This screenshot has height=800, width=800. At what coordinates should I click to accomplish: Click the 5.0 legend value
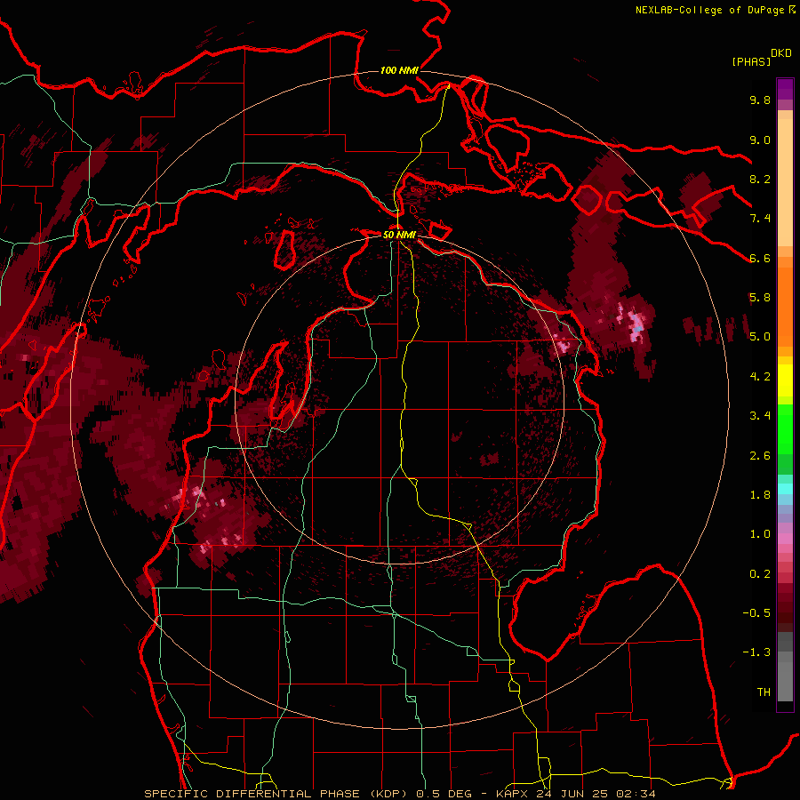(760, 337)
